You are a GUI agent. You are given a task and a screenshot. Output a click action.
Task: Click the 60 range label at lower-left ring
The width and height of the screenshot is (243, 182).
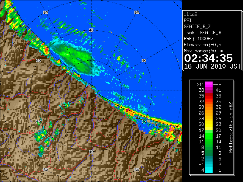[x=46, y=170]
